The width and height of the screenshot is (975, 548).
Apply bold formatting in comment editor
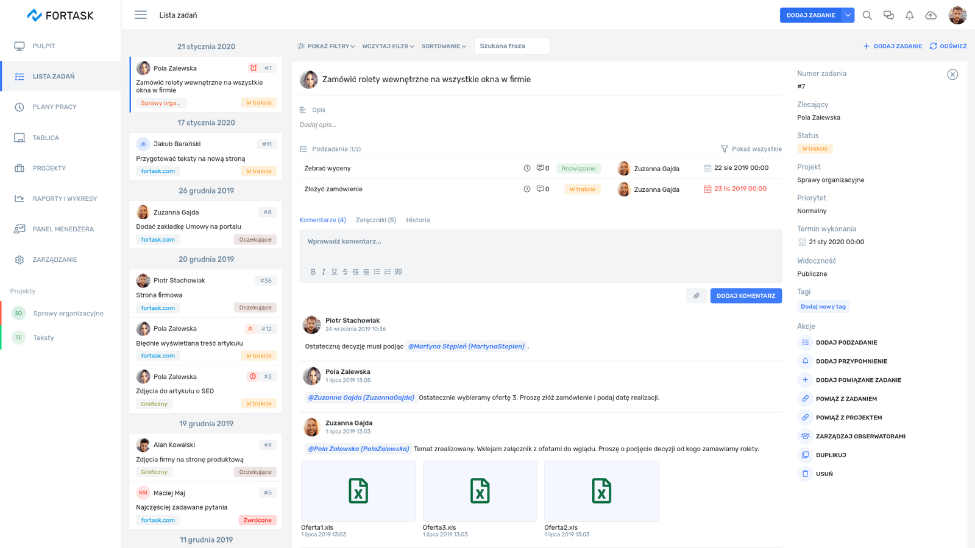coord(313,272)
